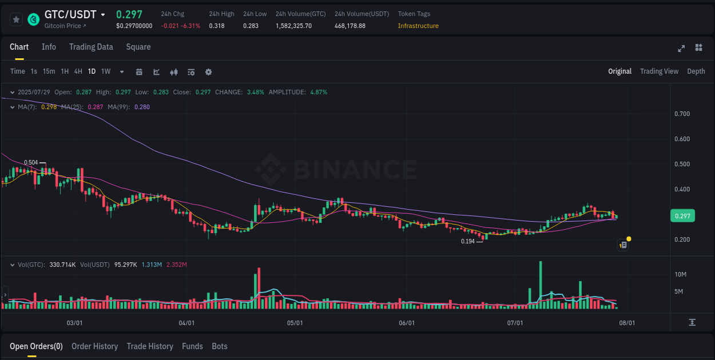
Task: Select the candlestick chart type icon
Action: point(174,72)
